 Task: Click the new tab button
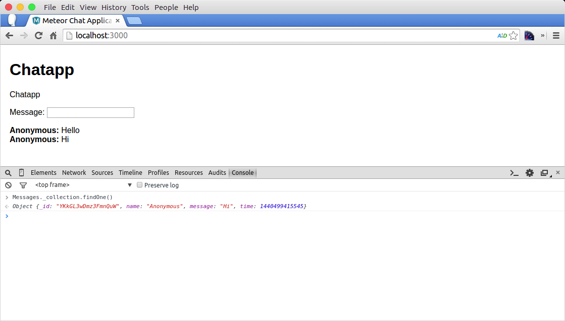pos(134,21)
